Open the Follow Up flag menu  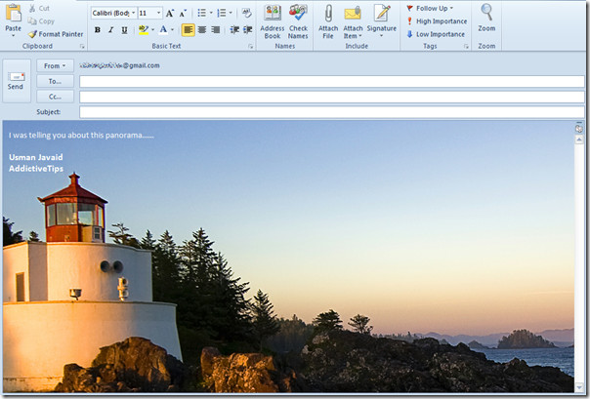pos(434,8)
